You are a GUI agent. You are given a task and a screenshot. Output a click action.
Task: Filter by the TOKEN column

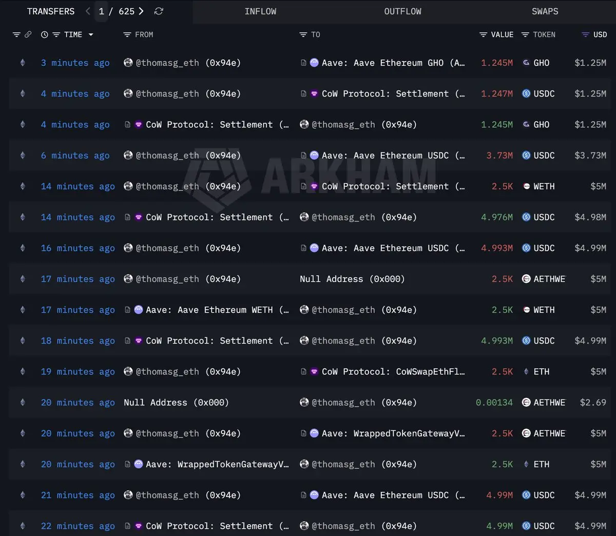click(525, 34)
